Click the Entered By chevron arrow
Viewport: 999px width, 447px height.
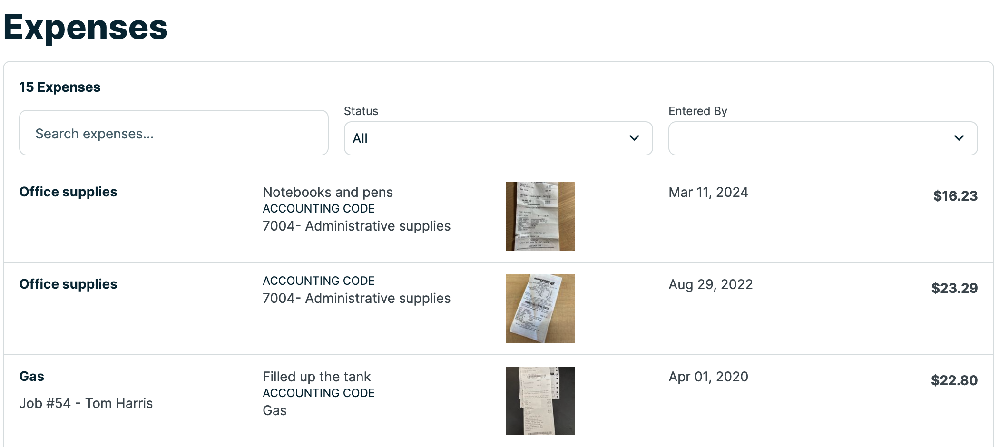(959, 138)
